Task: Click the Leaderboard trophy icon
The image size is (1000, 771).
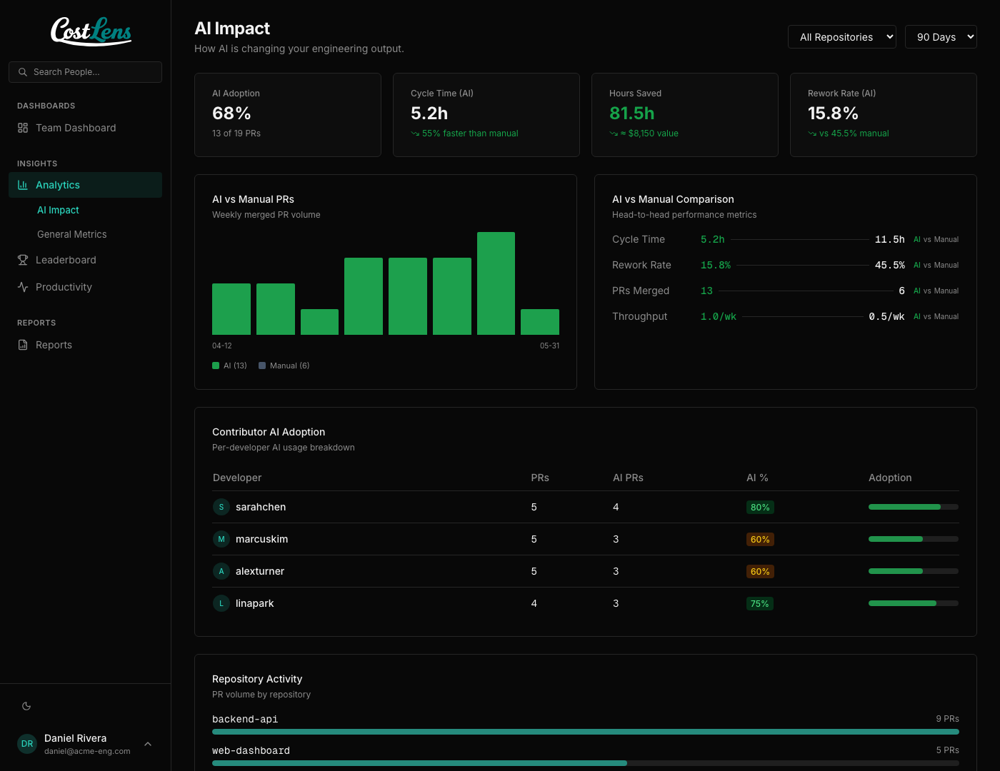Action: click(x=23, y=260)
